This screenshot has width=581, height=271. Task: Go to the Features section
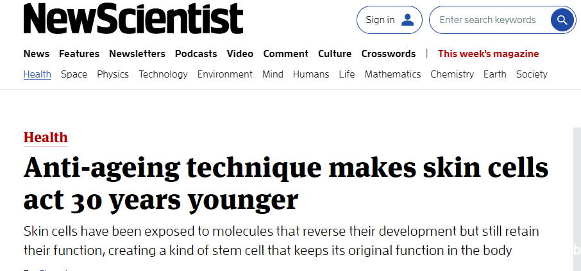(x=79, y=54)
